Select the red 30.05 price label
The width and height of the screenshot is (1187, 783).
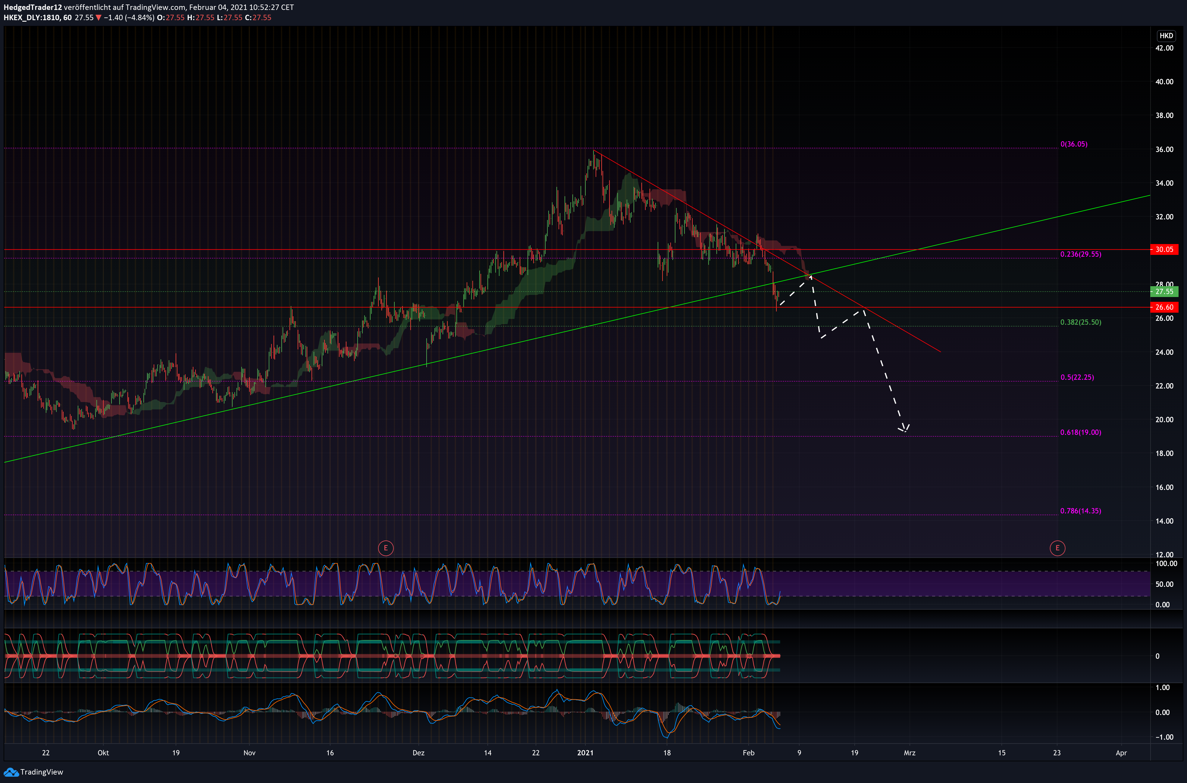[x=1164, y=249]
